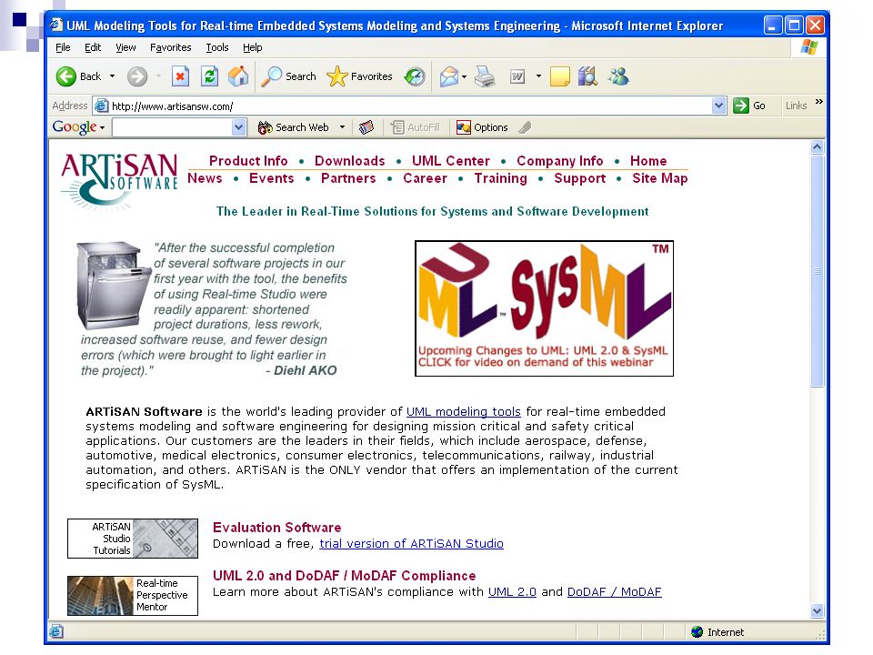Open the Google search box dropdown
Screen dimensions: 873x655
coord(239,127)
